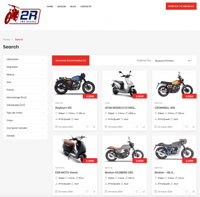The width and height of the screenshot is (200, 197).
Task: Click the 2.999€ price tag
Action: (x=90, y=96)
